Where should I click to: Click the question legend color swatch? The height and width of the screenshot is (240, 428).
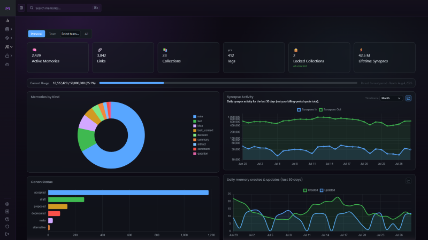[x=195, y=154]
